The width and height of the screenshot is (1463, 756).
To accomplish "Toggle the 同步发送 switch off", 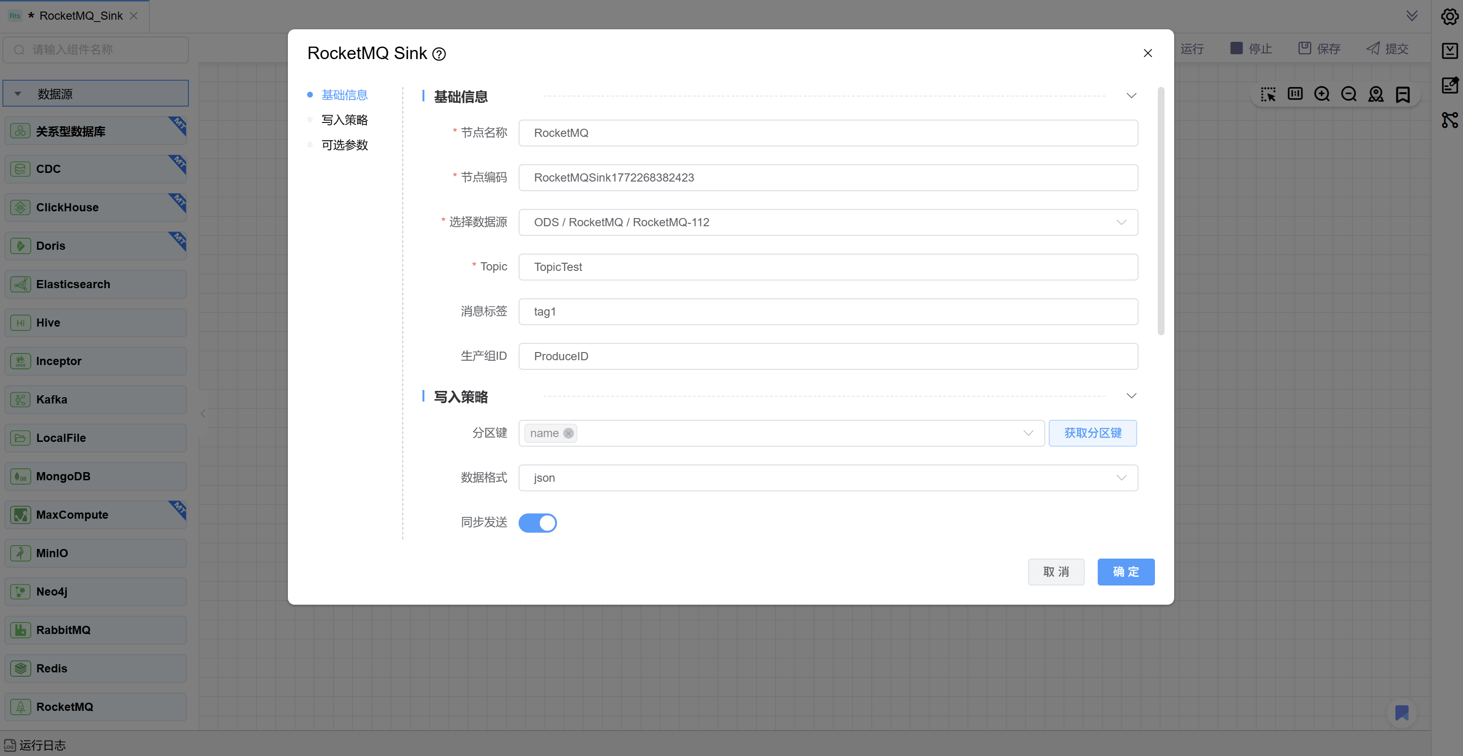I will 537,523.
